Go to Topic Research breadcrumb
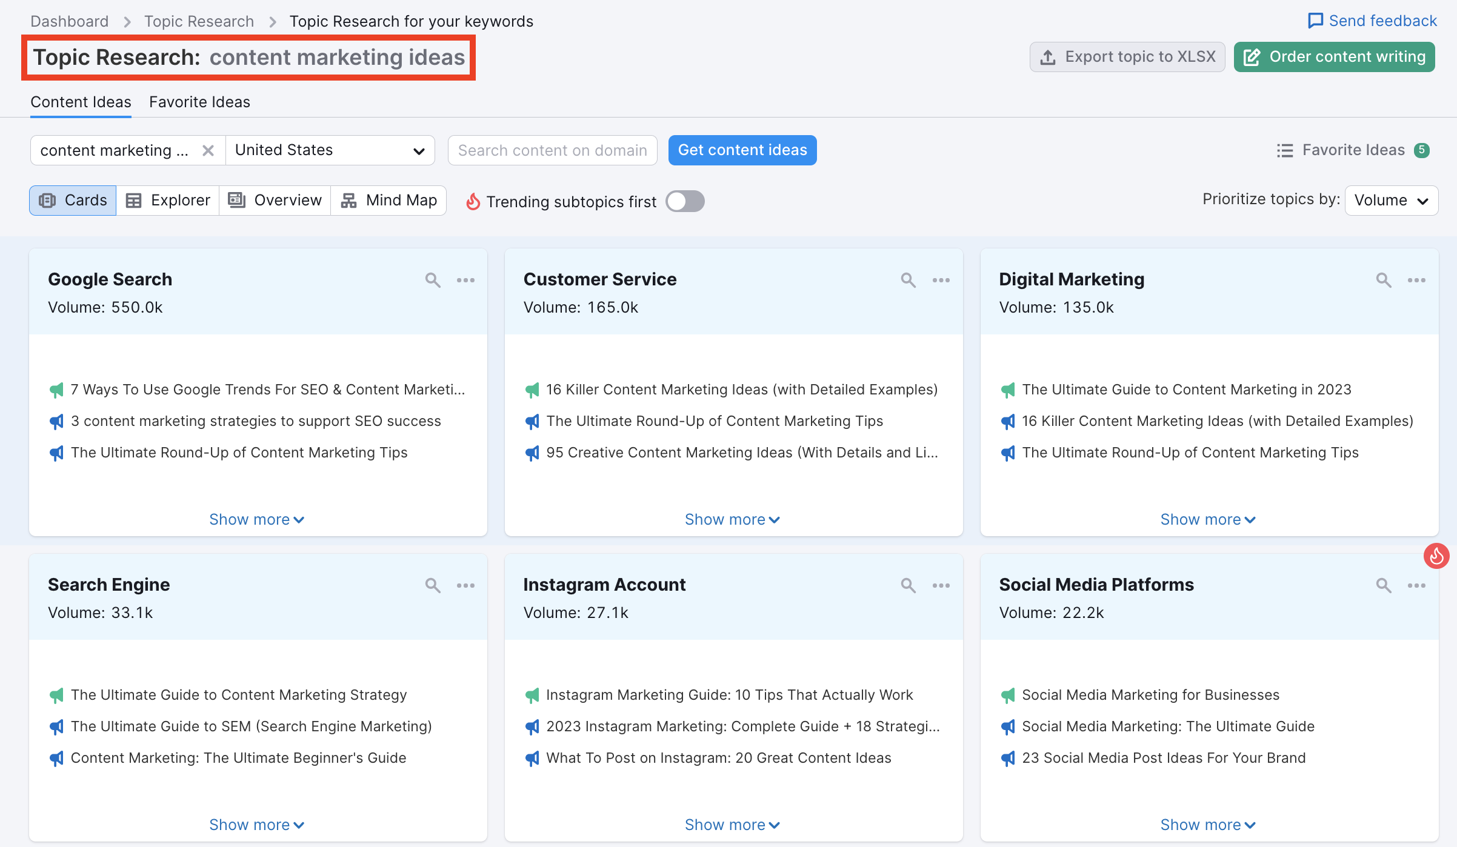Screen dimensions: 1457x847 tap(199, 21)
